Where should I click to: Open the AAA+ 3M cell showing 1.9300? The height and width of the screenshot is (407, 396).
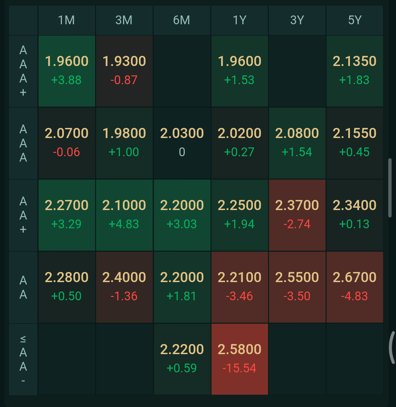[124, 71]
